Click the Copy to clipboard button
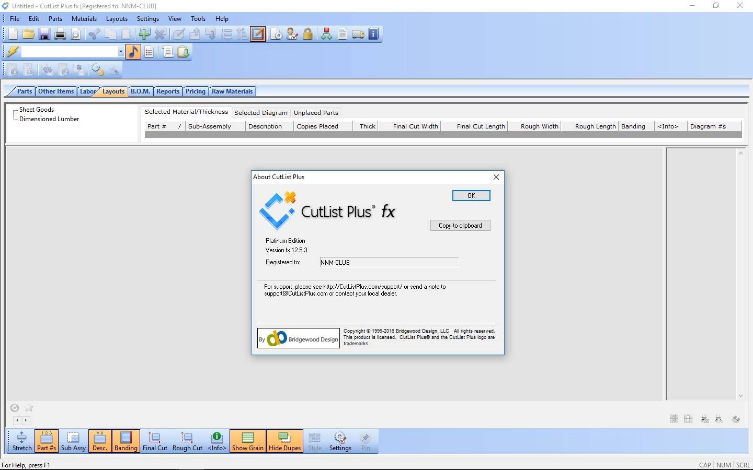The height and width of the screenshot is (470, 753). (460, 226)
